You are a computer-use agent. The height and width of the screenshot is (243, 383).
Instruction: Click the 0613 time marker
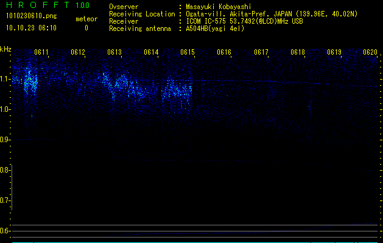tap(114, 52)
